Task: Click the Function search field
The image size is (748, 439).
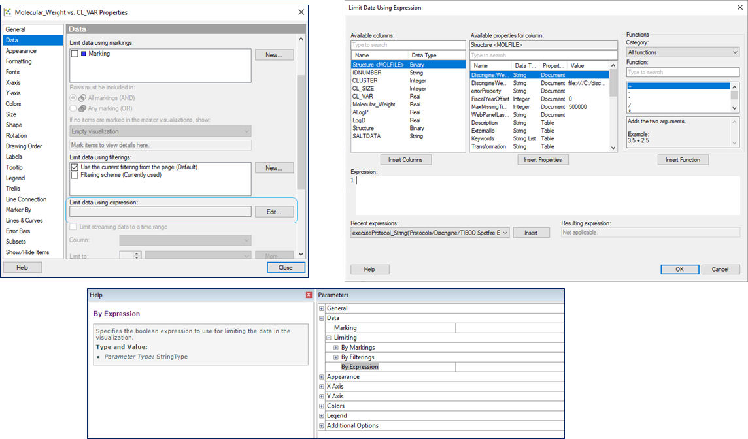Action: click(x=683, y=73)
